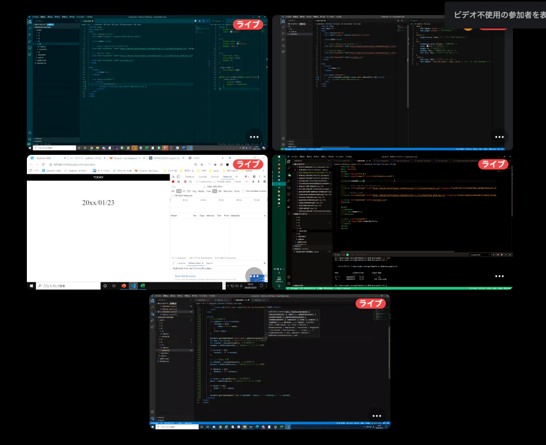Switch to the Elements tab in DevTools

190,177
